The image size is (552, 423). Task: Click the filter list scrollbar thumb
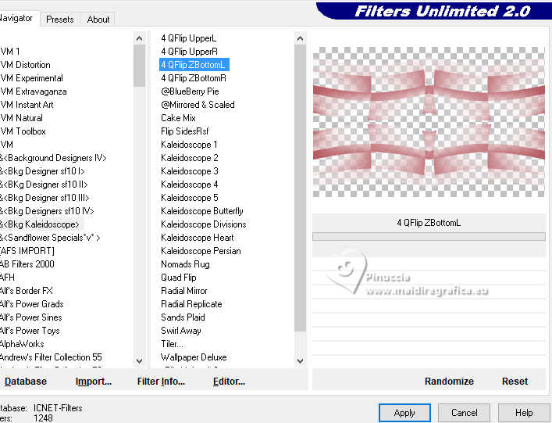(300, 188)
